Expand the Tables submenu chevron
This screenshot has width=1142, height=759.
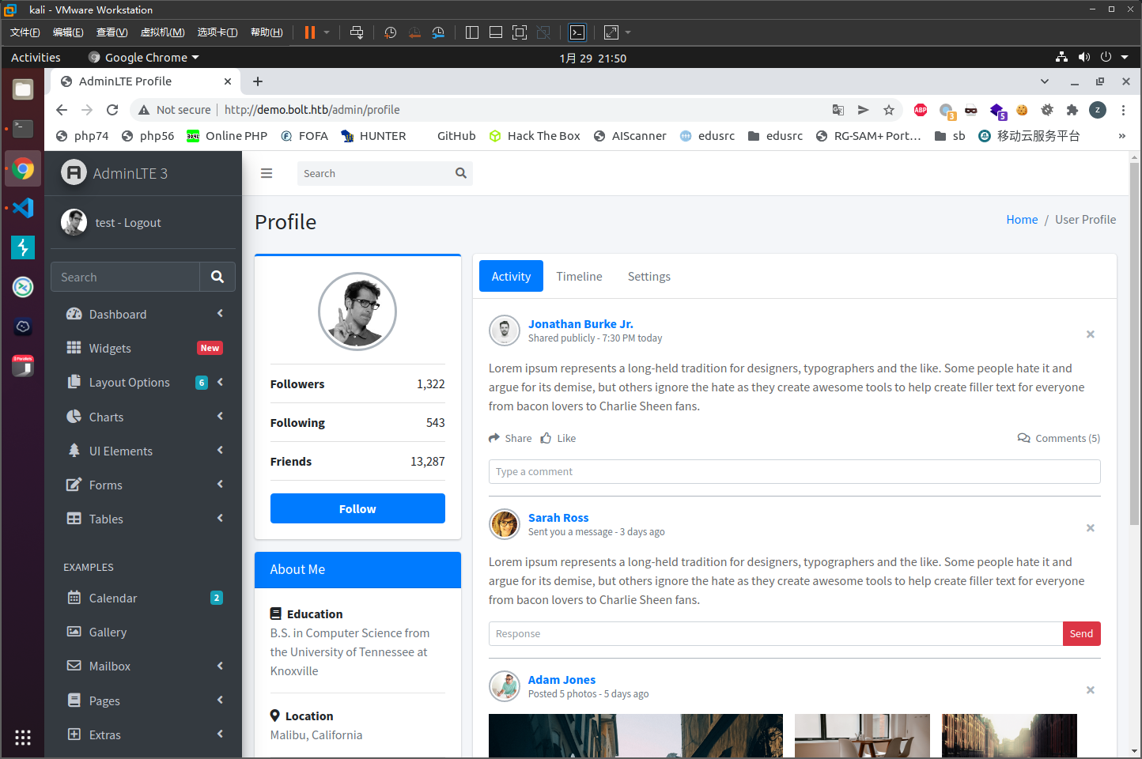pyautogui.click(x=221, y=519)
